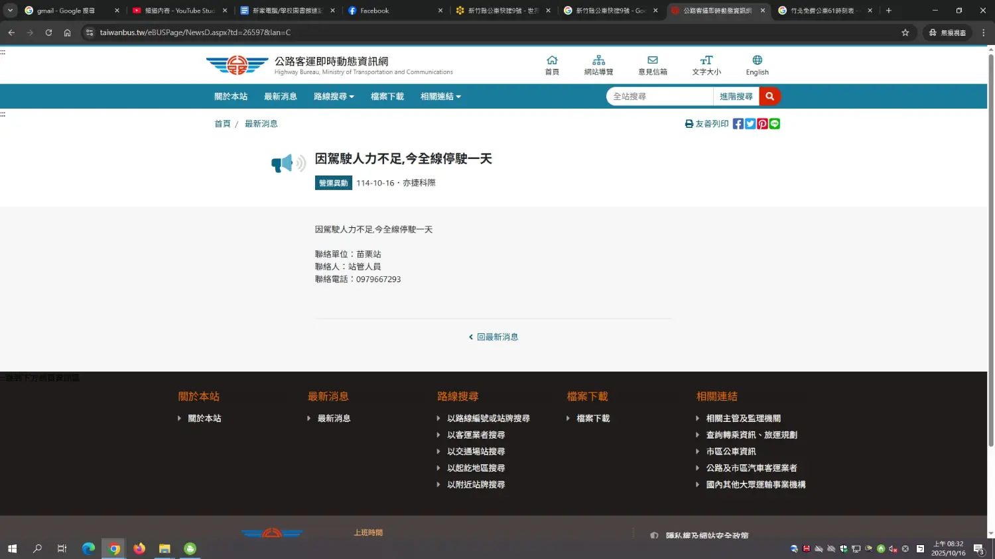Screen dimensions: 995x559
Task: Share page via LINE icon
Action: pyautogui.click(x=775, y=124)
